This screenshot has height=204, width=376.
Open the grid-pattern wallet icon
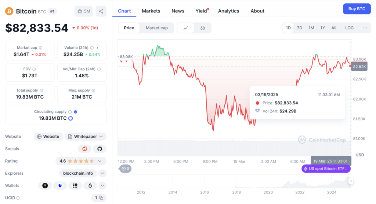pos(75,186)
